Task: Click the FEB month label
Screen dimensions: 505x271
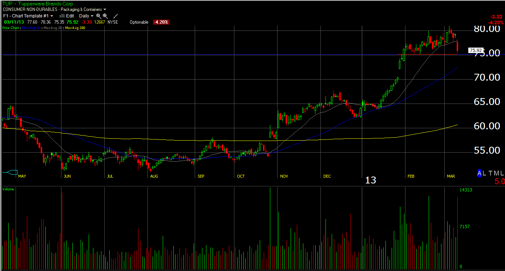Action: pyautogui.click(x=411, y=176)
